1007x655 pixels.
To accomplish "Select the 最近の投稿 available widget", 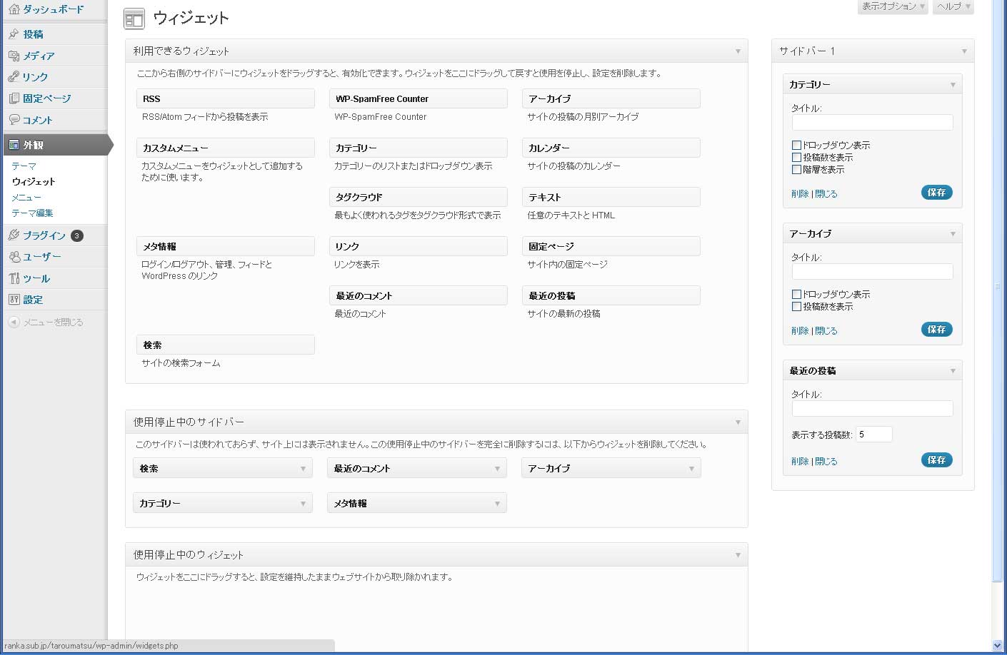I will [611, 295].
